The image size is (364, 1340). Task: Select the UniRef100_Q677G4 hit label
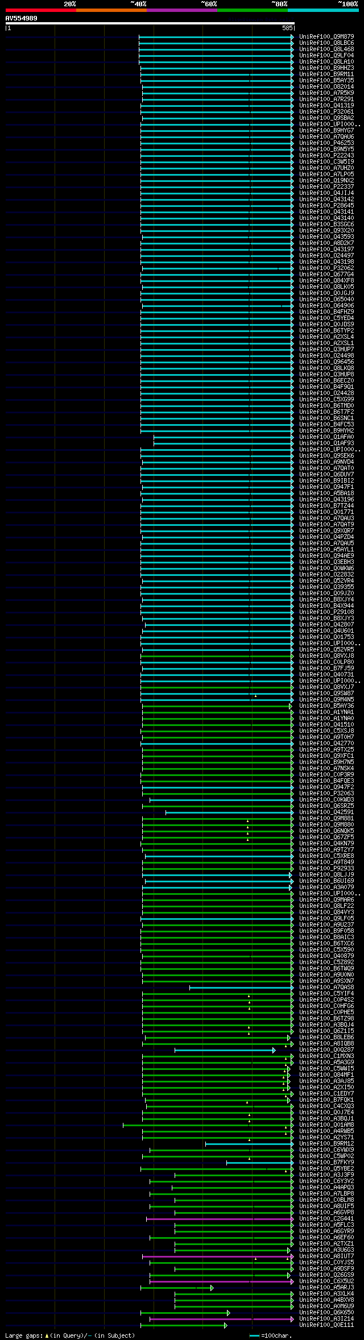click(x=326, y=275)
